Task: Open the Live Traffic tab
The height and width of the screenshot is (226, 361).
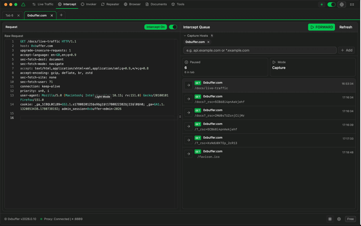Action: pyautogui.click(x=43, y=4)
